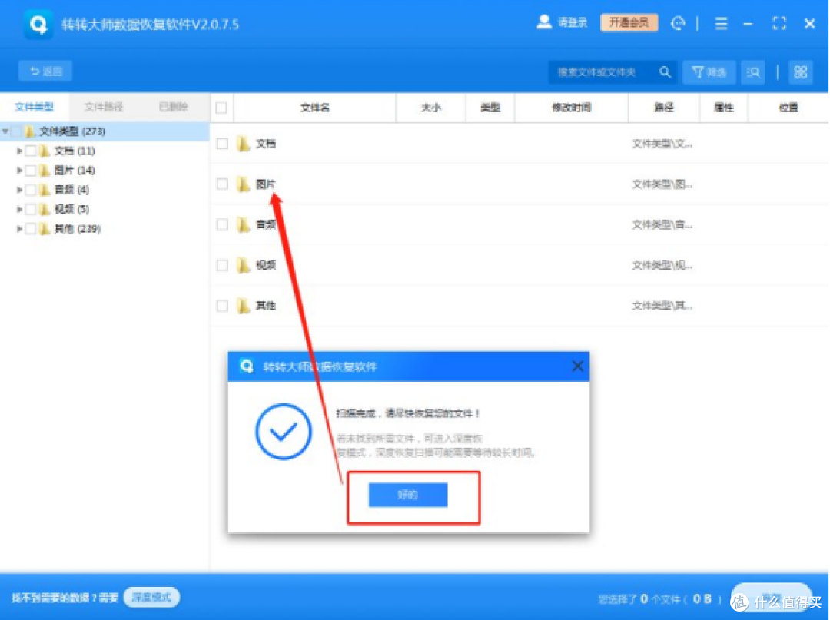Sort by the 文件名 column header
This screenshot has width=830, height=620.
click(x=315, y=108)
